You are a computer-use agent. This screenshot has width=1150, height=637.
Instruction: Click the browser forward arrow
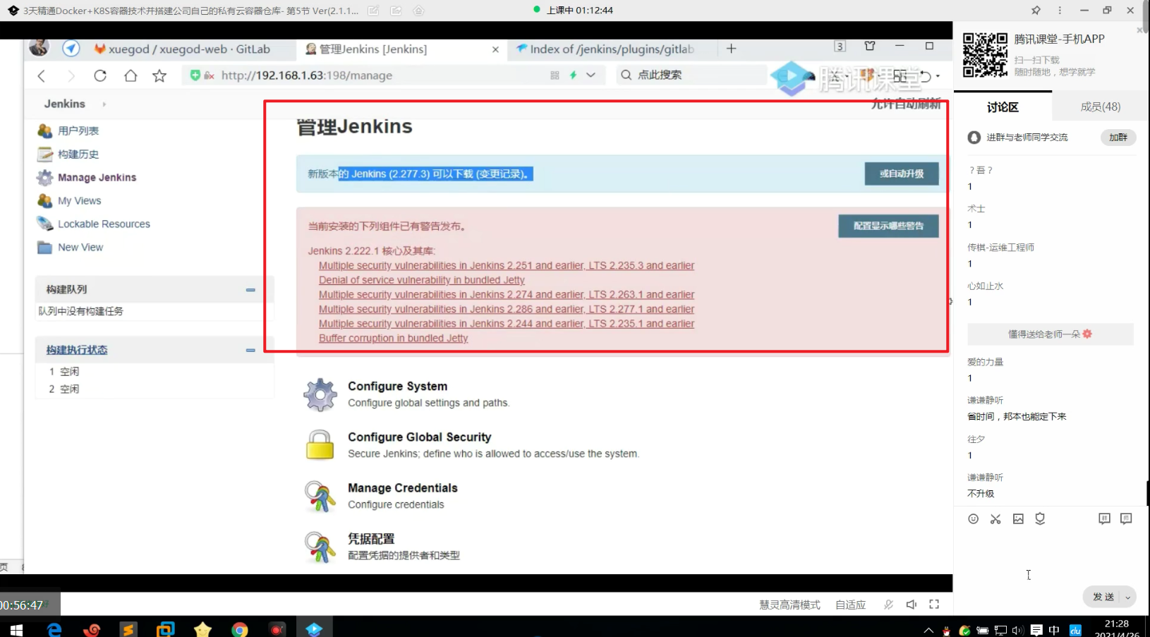(71, 75)
